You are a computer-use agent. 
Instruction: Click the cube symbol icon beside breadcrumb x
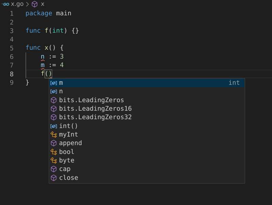(x=34, y=4)
